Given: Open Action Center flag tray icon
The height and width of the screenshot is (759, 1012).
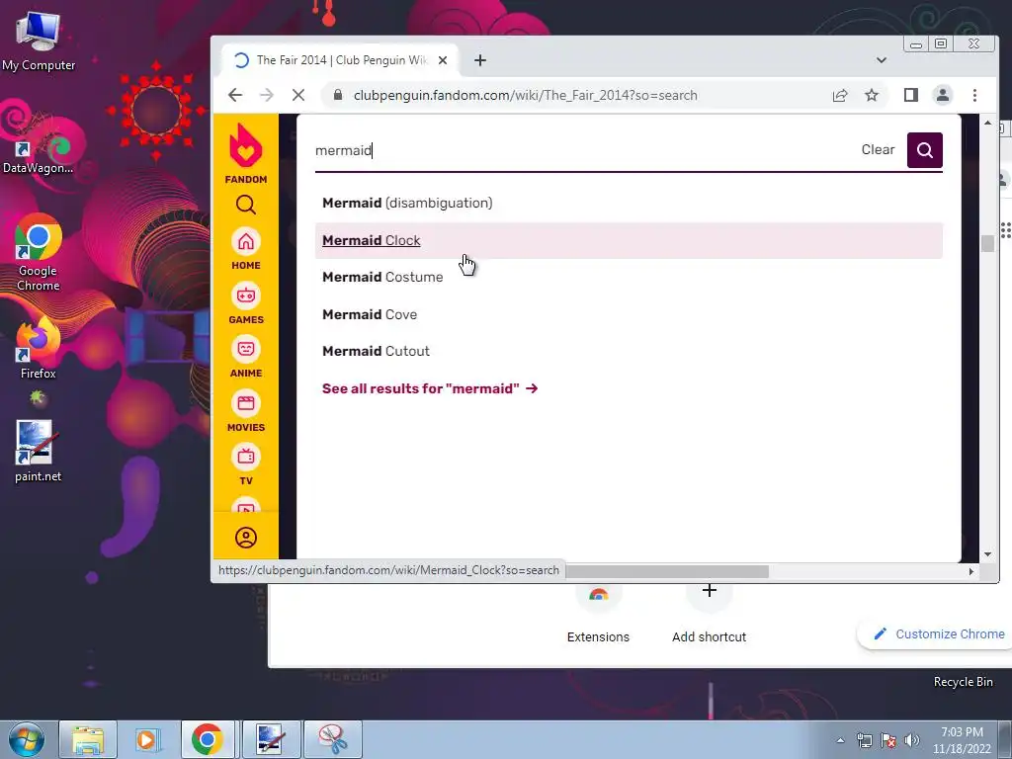Looking at the screenshot, I should (888, 740).
